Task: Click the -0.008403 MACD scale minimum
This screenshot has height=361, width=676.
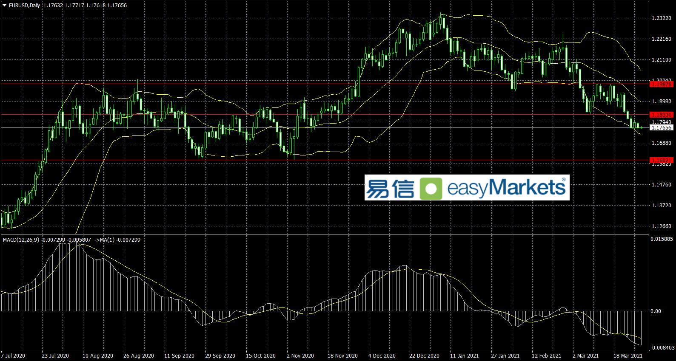Action: click(662, 348)
